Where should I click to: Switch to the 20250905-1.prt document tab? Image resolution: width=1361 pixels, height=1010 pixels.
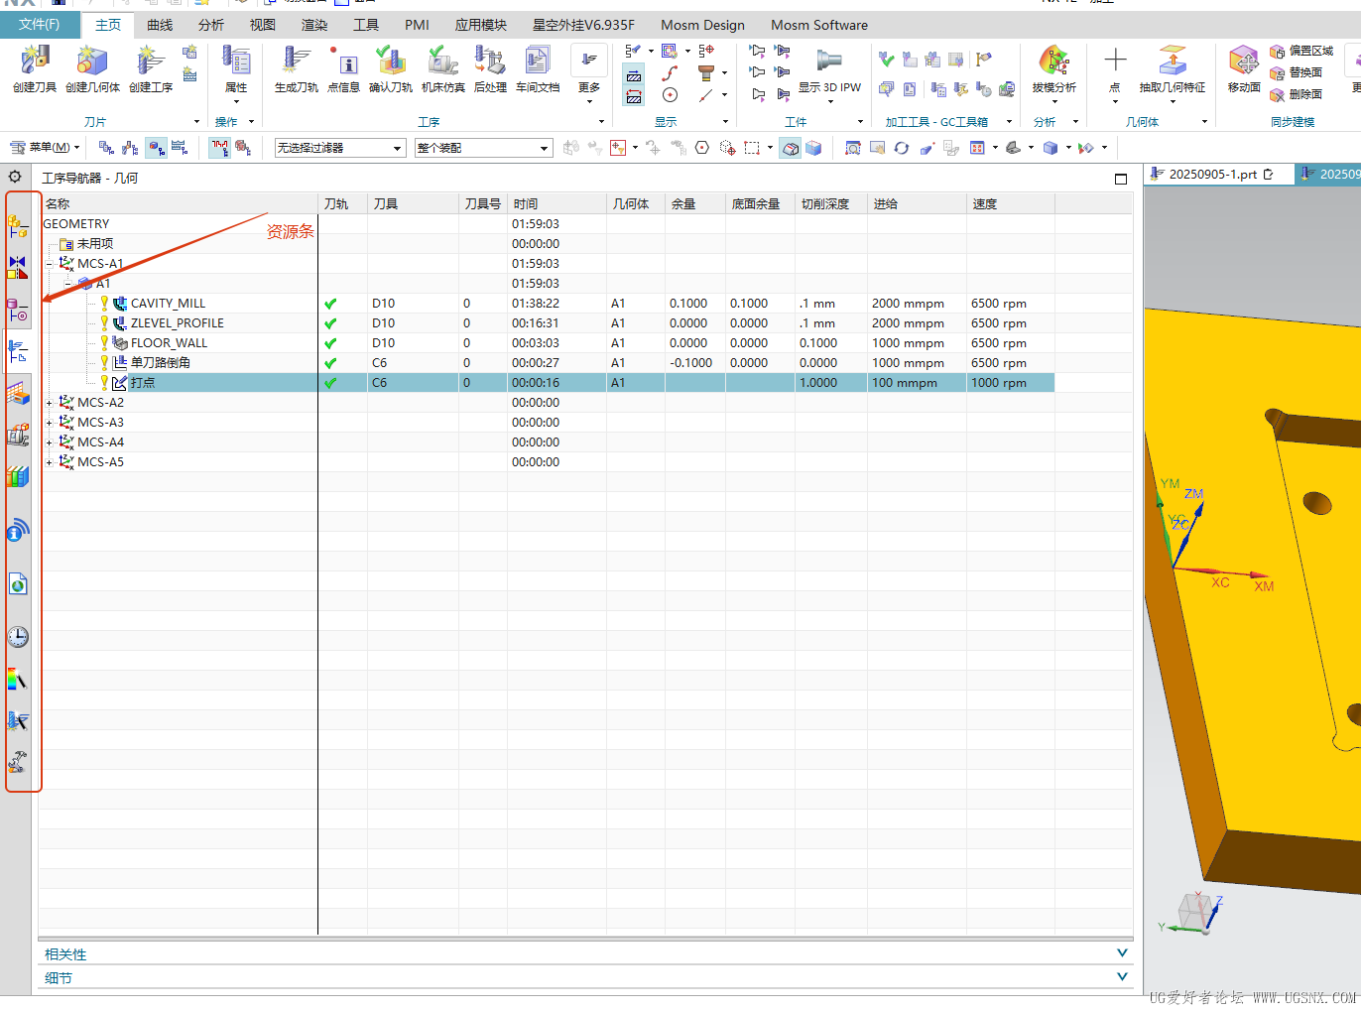pyautogui.click(x=1211, y=174)
